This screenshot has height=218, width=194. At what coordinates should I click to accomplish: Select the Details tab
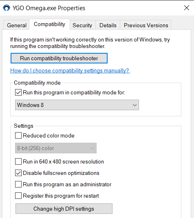click(x=108, y=25)
